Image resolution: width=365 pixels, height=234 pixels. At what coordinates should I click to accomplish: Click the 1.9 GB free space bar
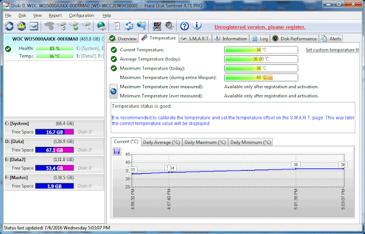(55, 186)
